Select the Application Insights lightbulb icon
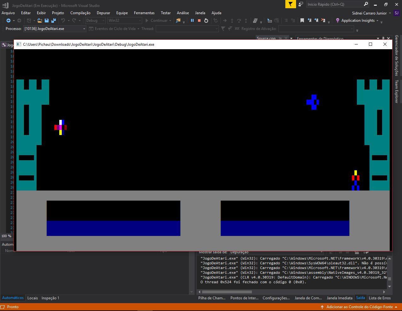 click(x=337, y=20)
